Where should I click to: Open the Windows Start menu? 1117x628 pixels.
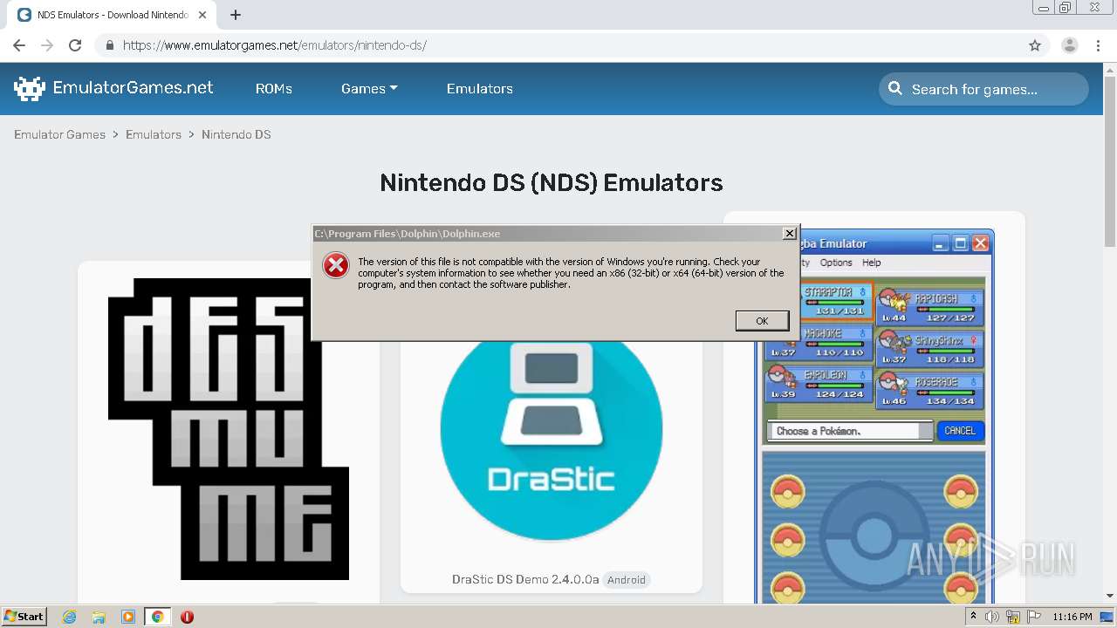(24, 616)
